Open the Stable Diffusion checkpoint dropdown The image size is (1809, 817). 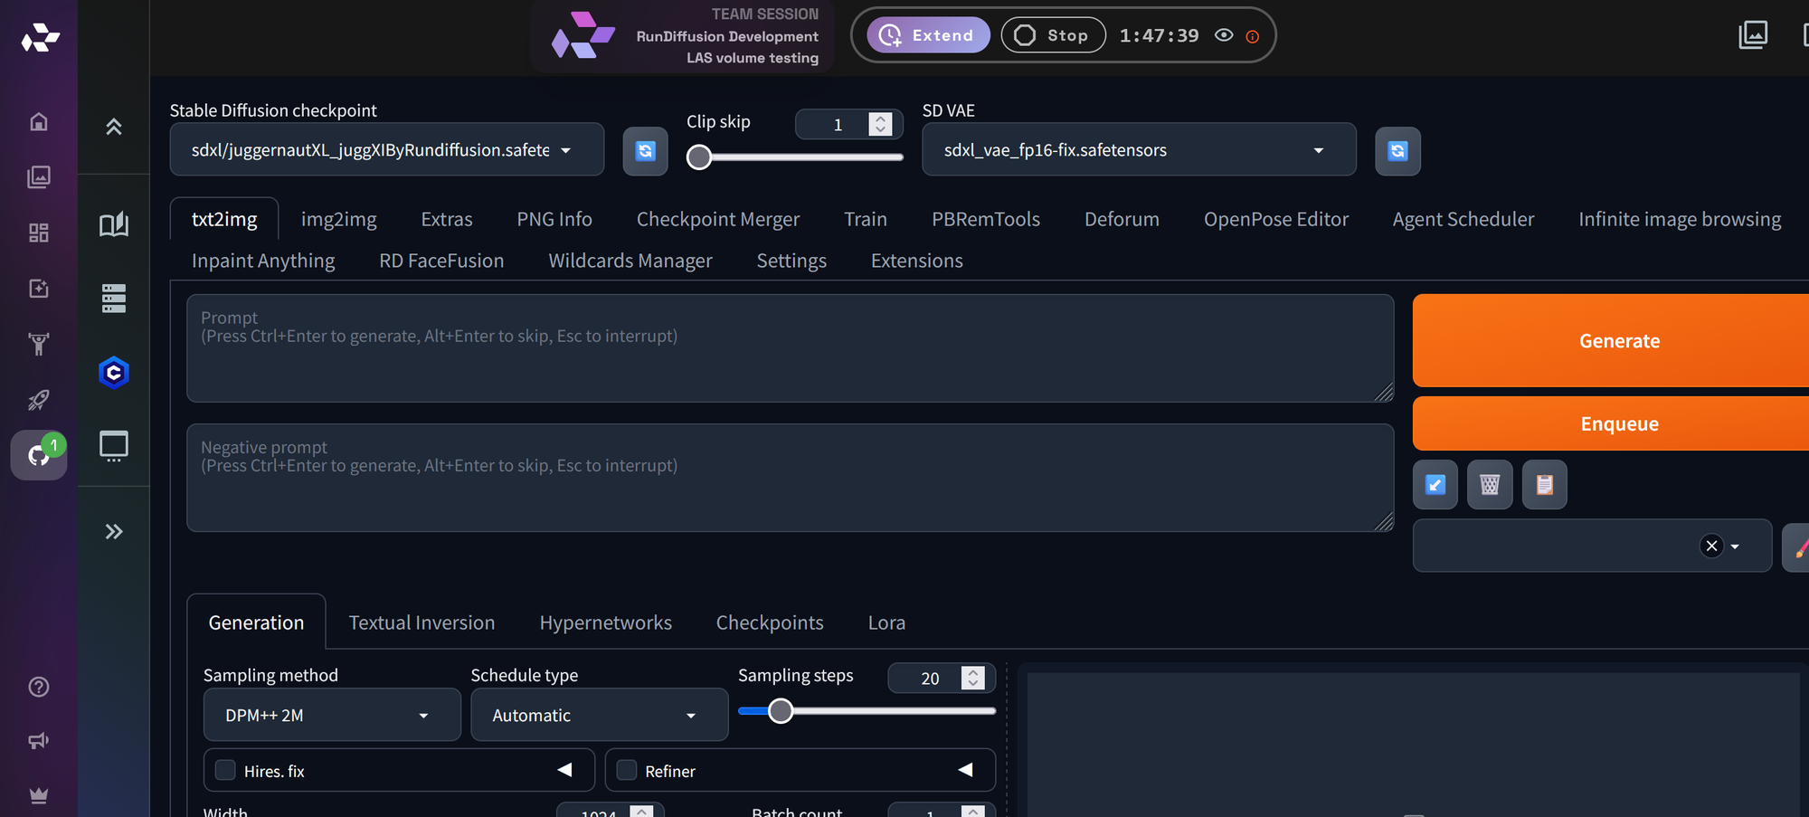pyautogui.click(x=386, y=149)
